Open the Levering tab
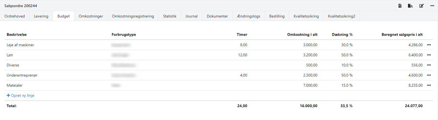 tap(41, 16)
